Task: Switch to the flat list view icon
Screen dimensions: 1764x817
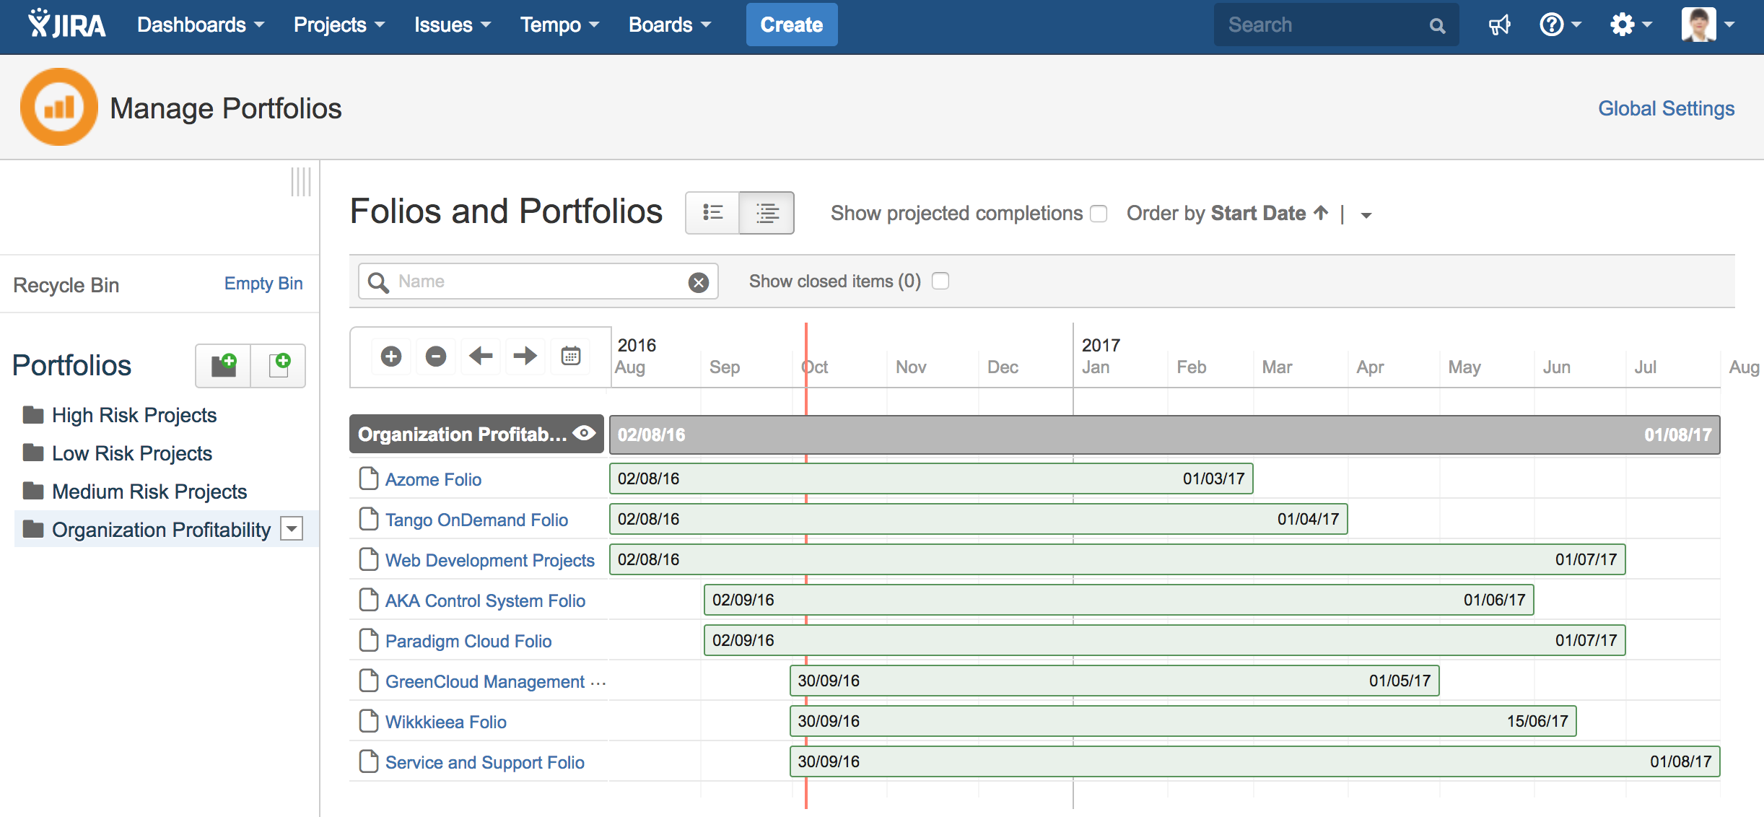Action: [x=712, y=213]
